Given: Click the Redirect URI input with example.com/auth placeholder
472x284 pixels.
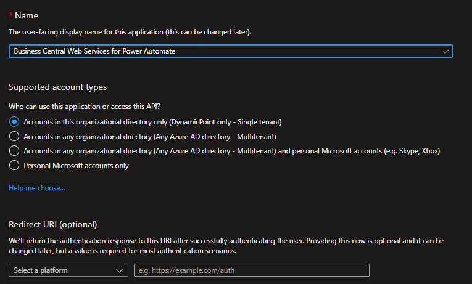Looking at the screenshot, I should pyautogui.click(x=252, y=270).
